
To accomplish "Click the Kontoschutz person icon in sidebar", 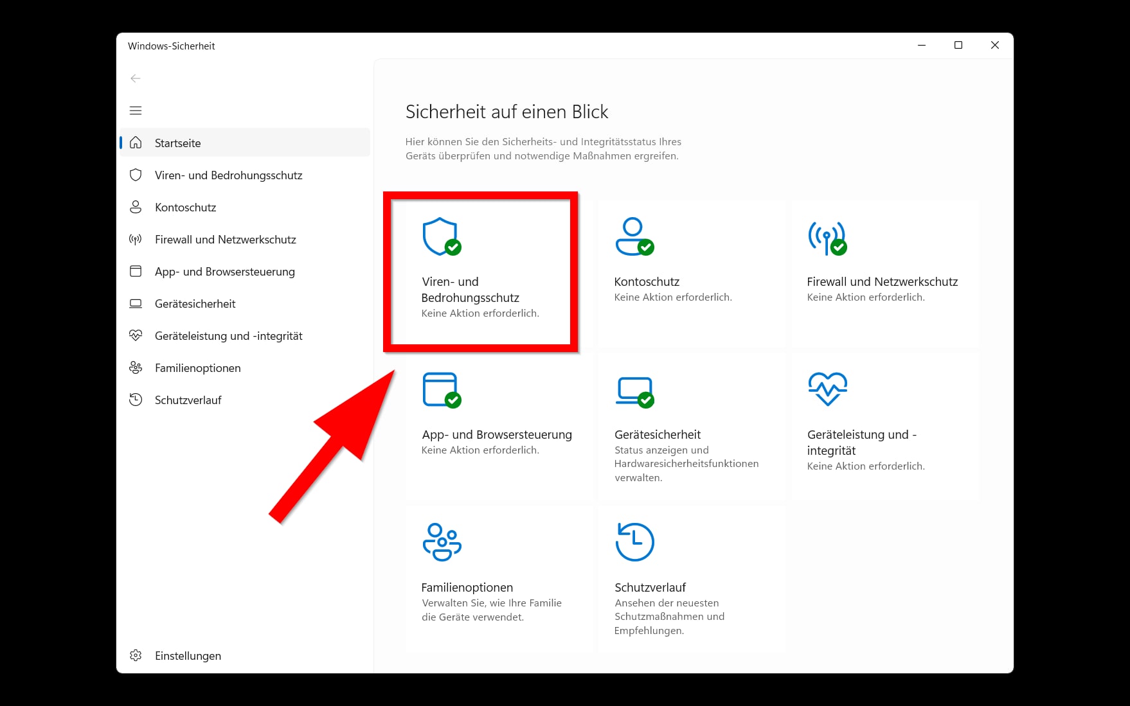I will [x=136, y=207].
